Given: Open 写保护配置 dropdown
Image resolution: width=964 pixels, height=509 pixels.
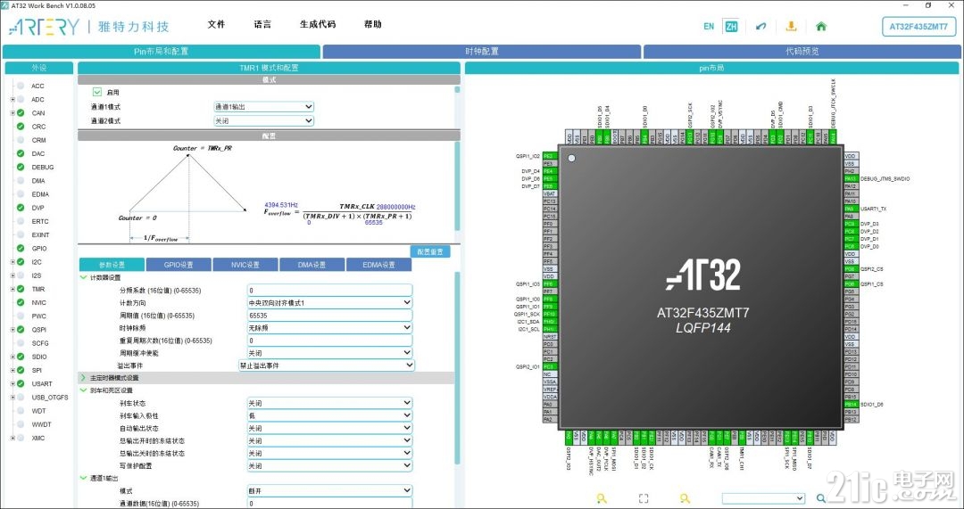Looking at the screenshot, I should point(329,466).
